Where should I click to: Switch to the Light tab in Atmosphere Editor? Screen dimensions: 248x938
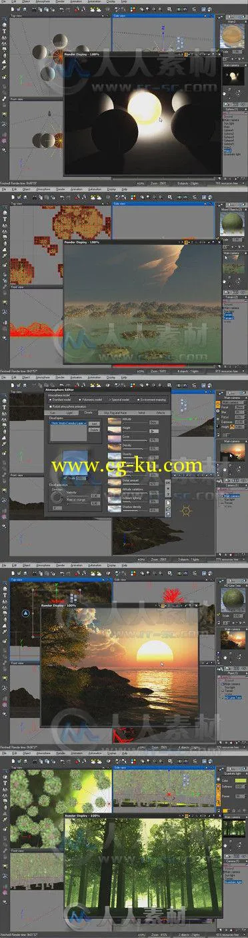pyautogui.click(x=70, y=413)
